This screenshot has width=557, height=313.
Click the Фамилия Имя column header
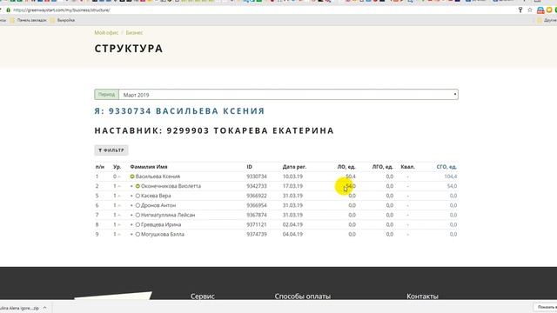(x=149, y=166)
